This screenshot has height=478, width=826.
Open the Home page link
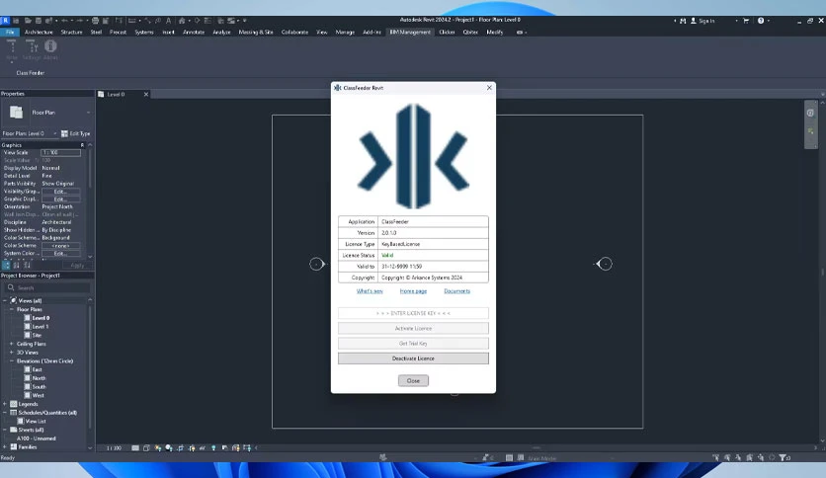tap(413, 291)
